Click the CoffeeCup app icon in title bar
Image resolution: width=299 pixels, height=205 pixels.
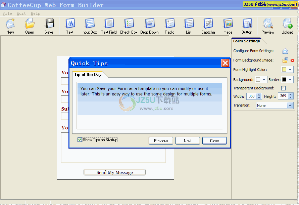click(4, 5)
